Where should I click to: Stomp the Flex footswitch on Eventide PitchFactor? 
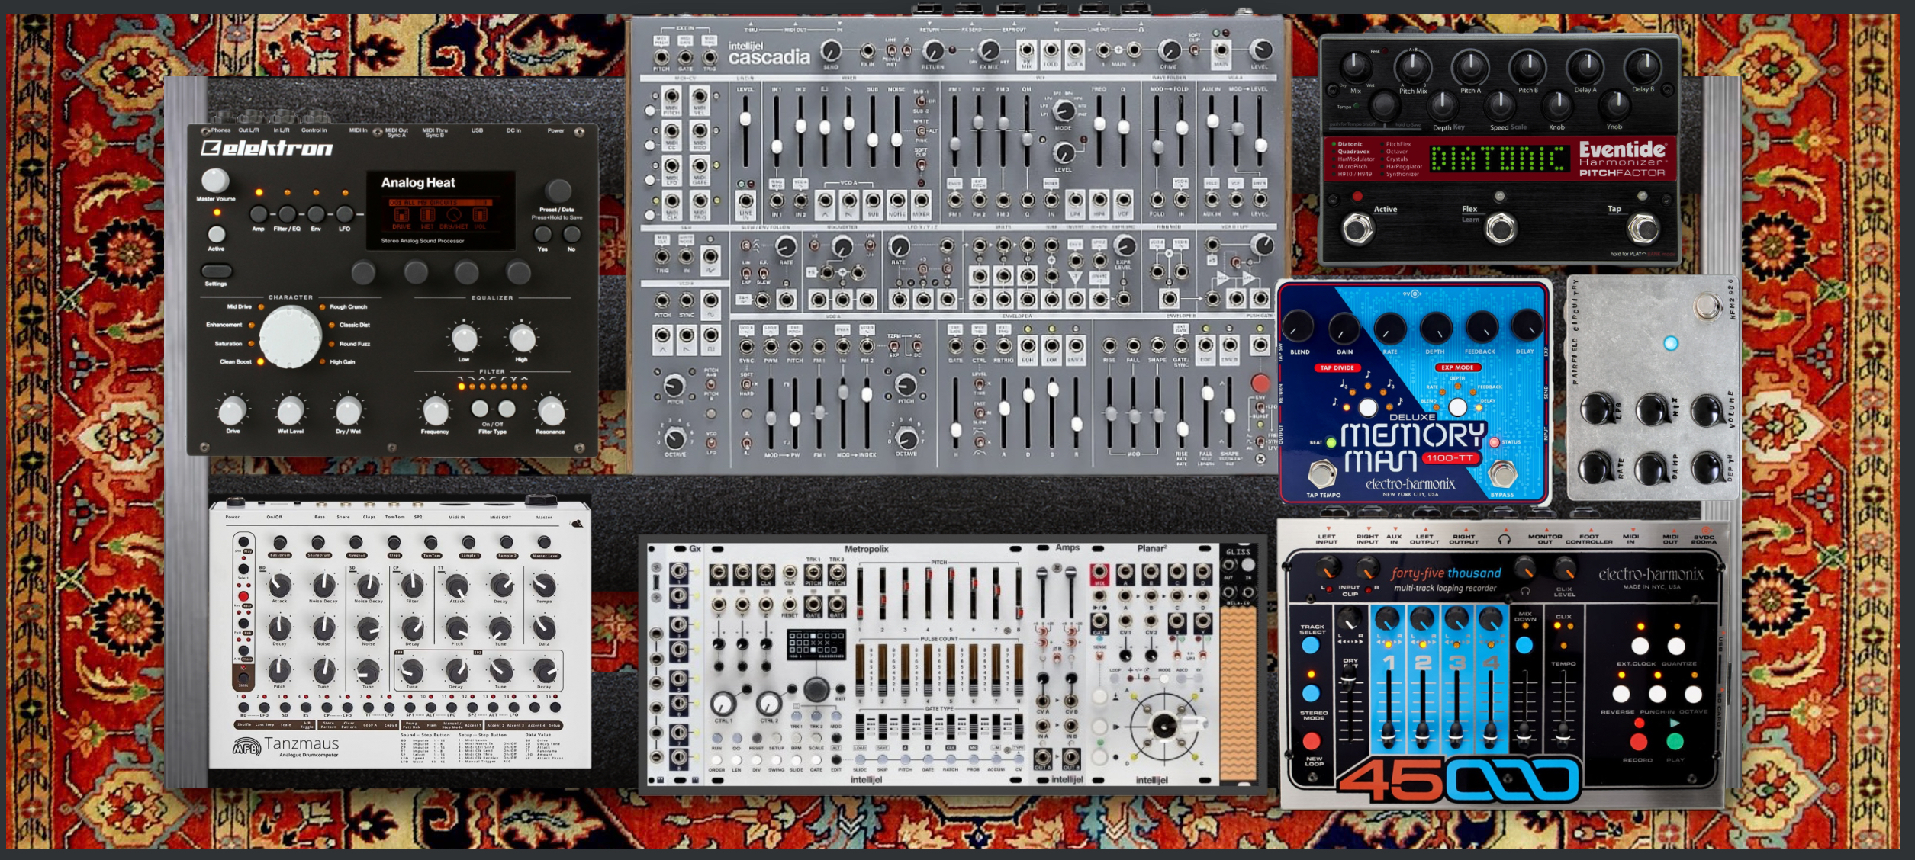(1500, 229)
